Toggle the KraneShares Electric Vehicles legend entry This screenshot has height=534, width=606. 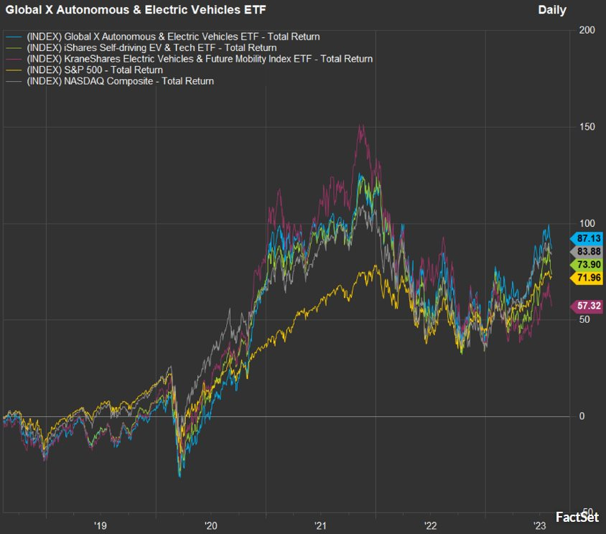click(199, 59)
